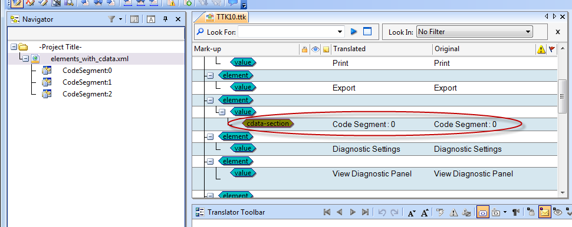Click the vertical scrollbar thumb
The image size is (572, 227).
[x=562, y=96]
